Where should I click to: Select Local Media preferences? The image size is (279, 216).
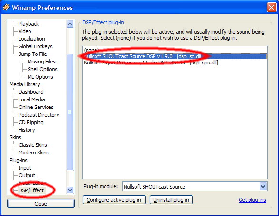[32, 99]
